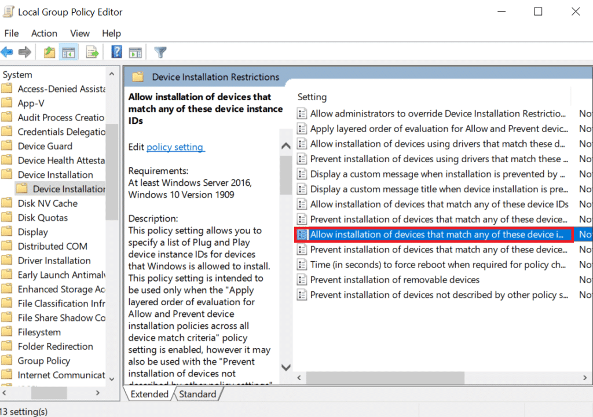Open the Action menu

click(44, 33)
